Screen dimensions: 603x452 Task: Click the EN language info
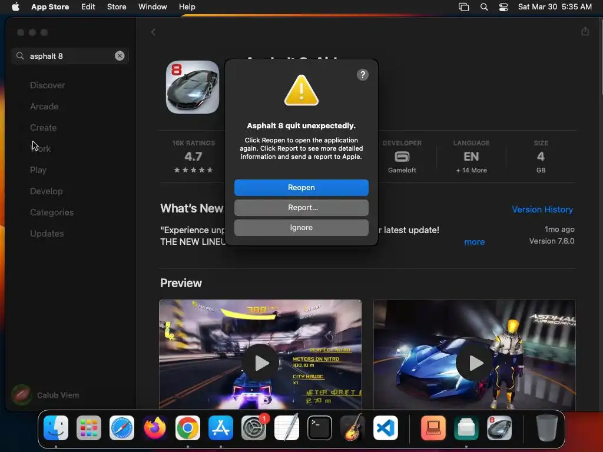[471, 157]
